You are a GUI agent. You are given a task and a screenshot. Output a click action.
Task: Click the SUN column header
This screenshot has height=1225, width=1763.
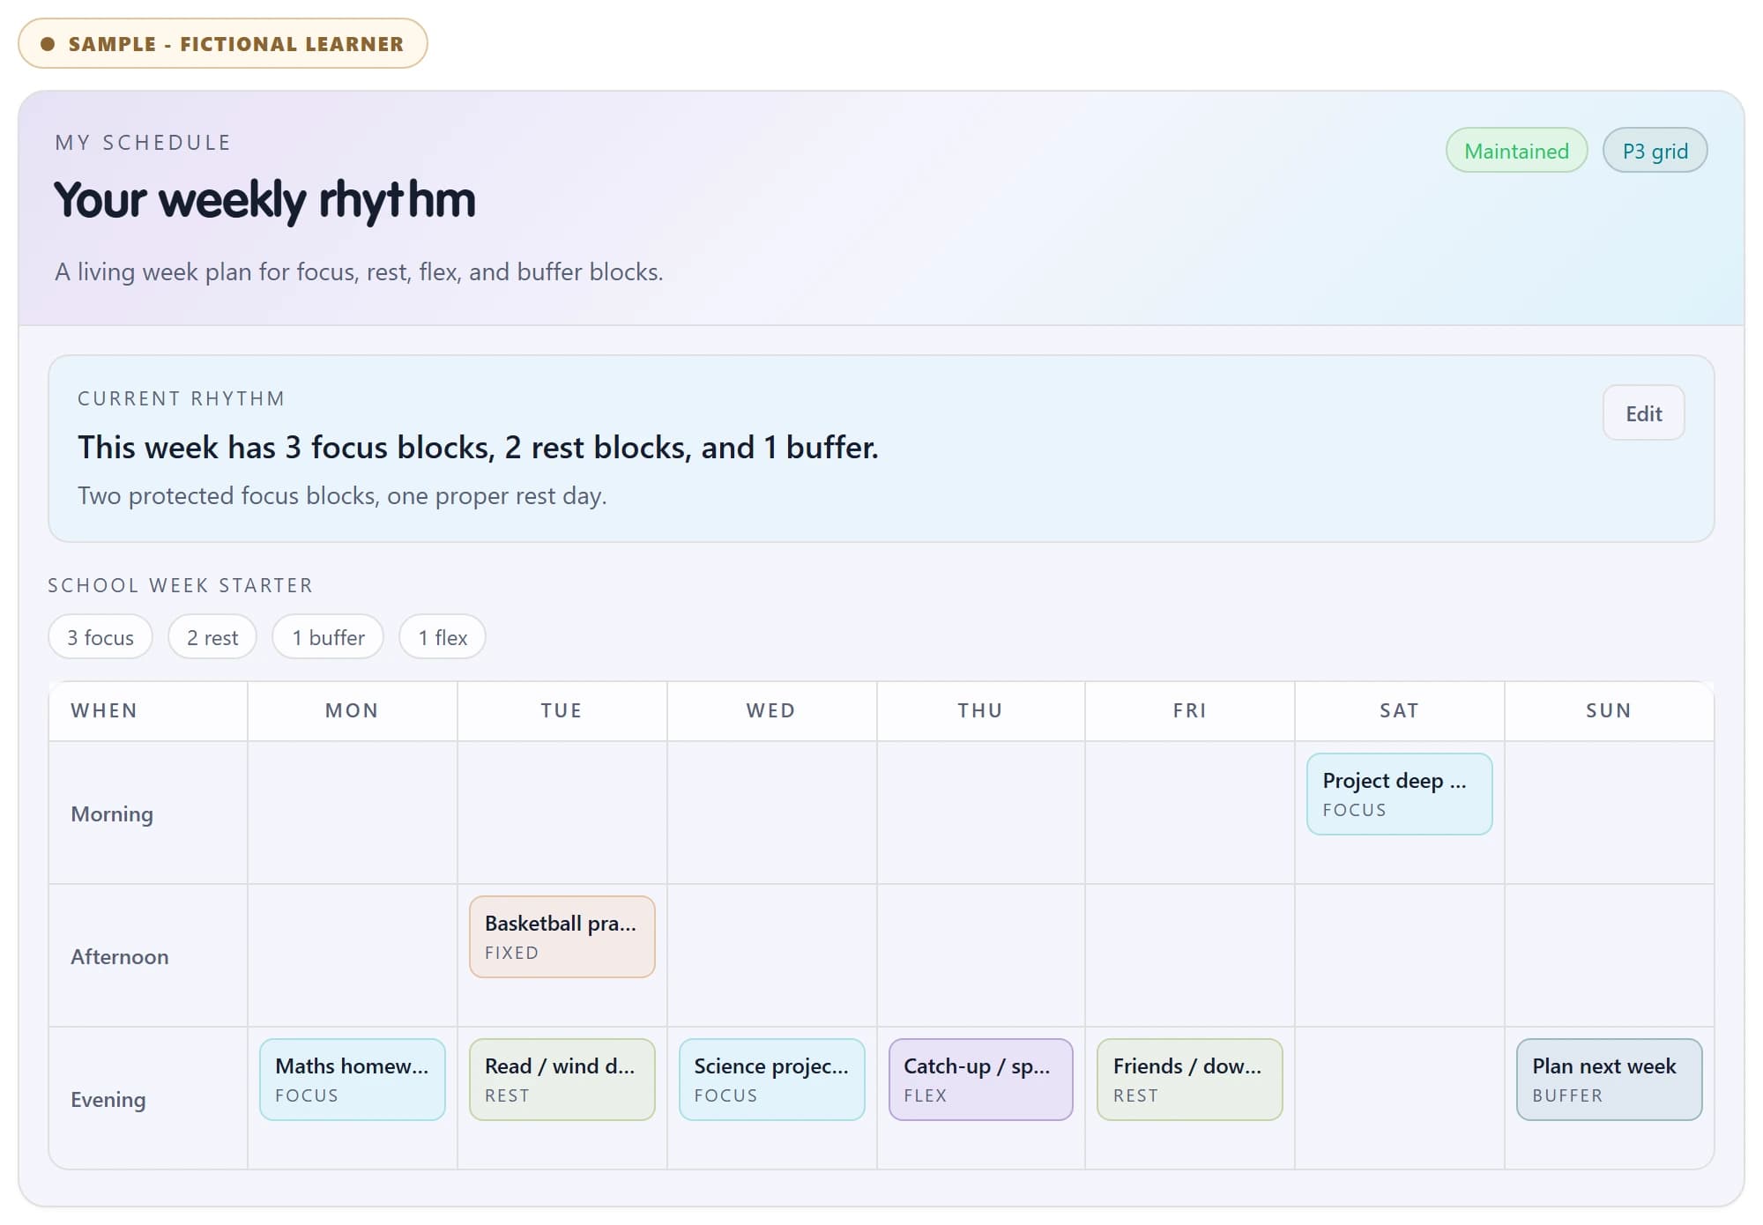click(x=1609, y=710)
